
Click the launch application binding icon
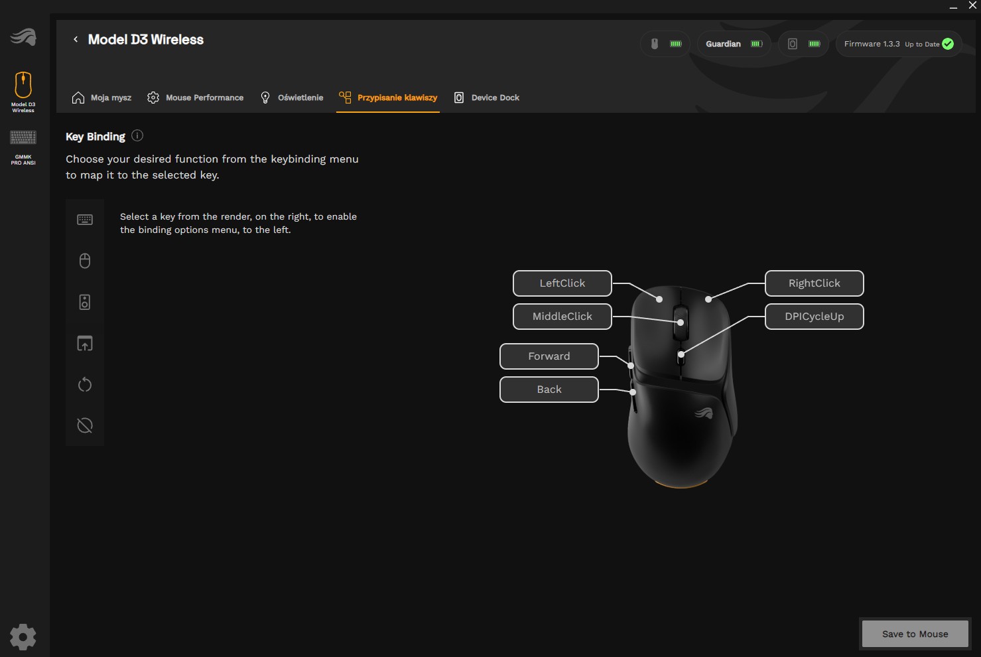(85, 344)
